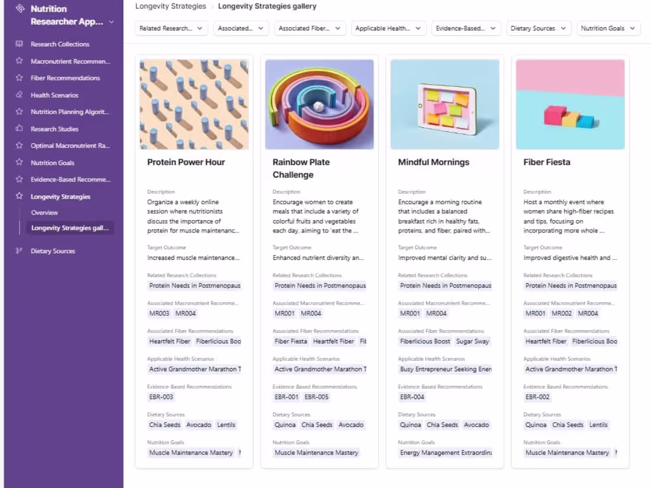The image size is (651, 488).
Task: Open the Associated... filter dropdown
Action: tap(241, 28)
